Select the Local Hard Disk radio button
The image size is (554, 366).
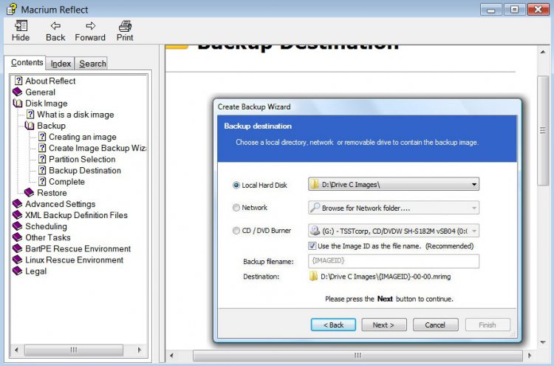[236, 185]
